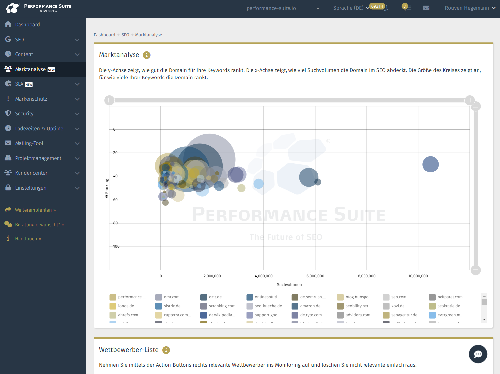Toggle neilpatel.com series in legend

[x=446, y=297]
